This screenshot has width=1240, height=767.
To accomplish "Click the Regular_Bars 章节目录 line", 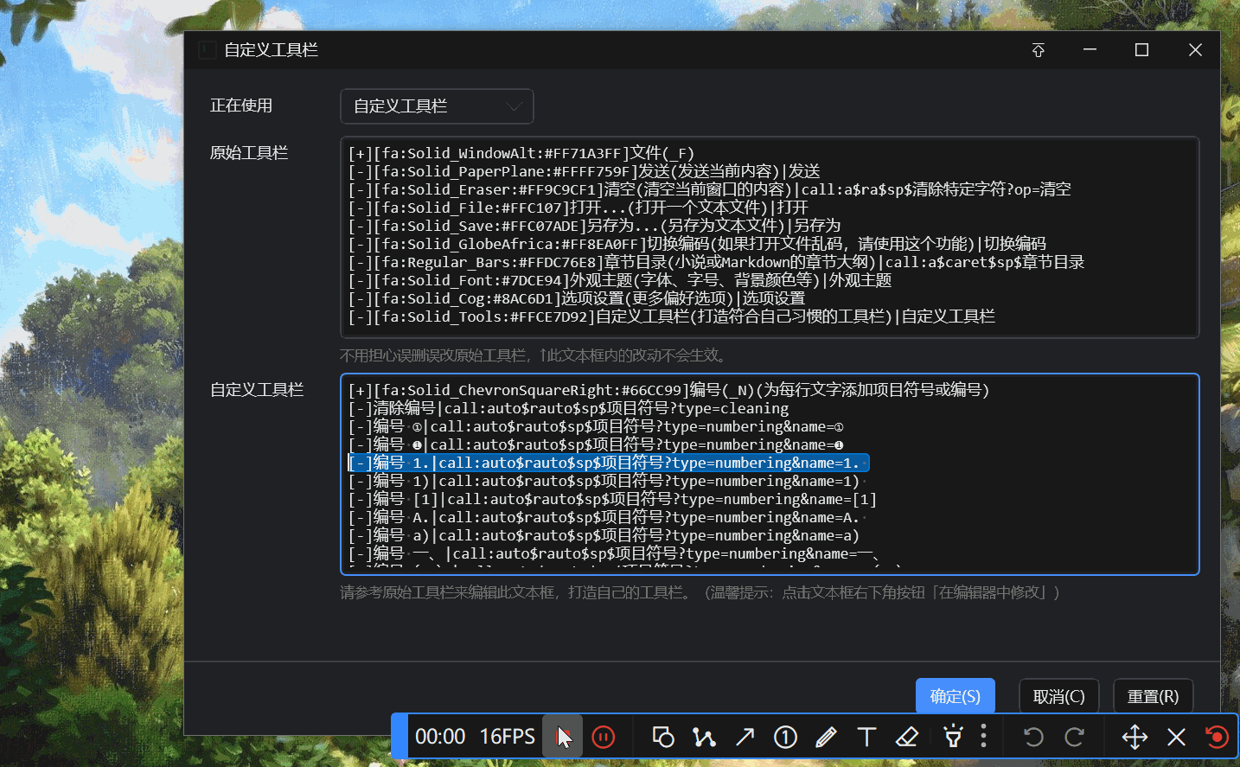I will tap(716, 262).
